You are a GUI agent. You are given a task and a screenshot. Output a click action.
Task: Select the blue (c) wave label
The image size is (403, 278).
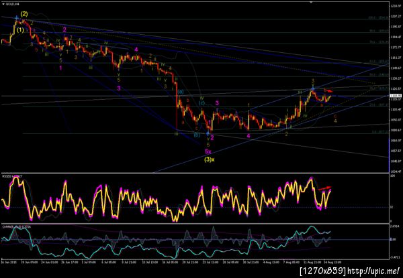[201, 103]
